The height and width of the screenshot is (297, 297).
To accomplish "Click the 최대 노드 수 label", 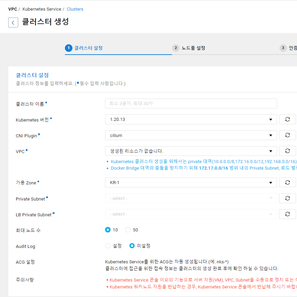I will (x=28, y=230).
